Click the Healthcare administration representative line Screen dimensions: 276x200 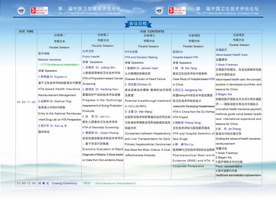click(x=239, y=176)
